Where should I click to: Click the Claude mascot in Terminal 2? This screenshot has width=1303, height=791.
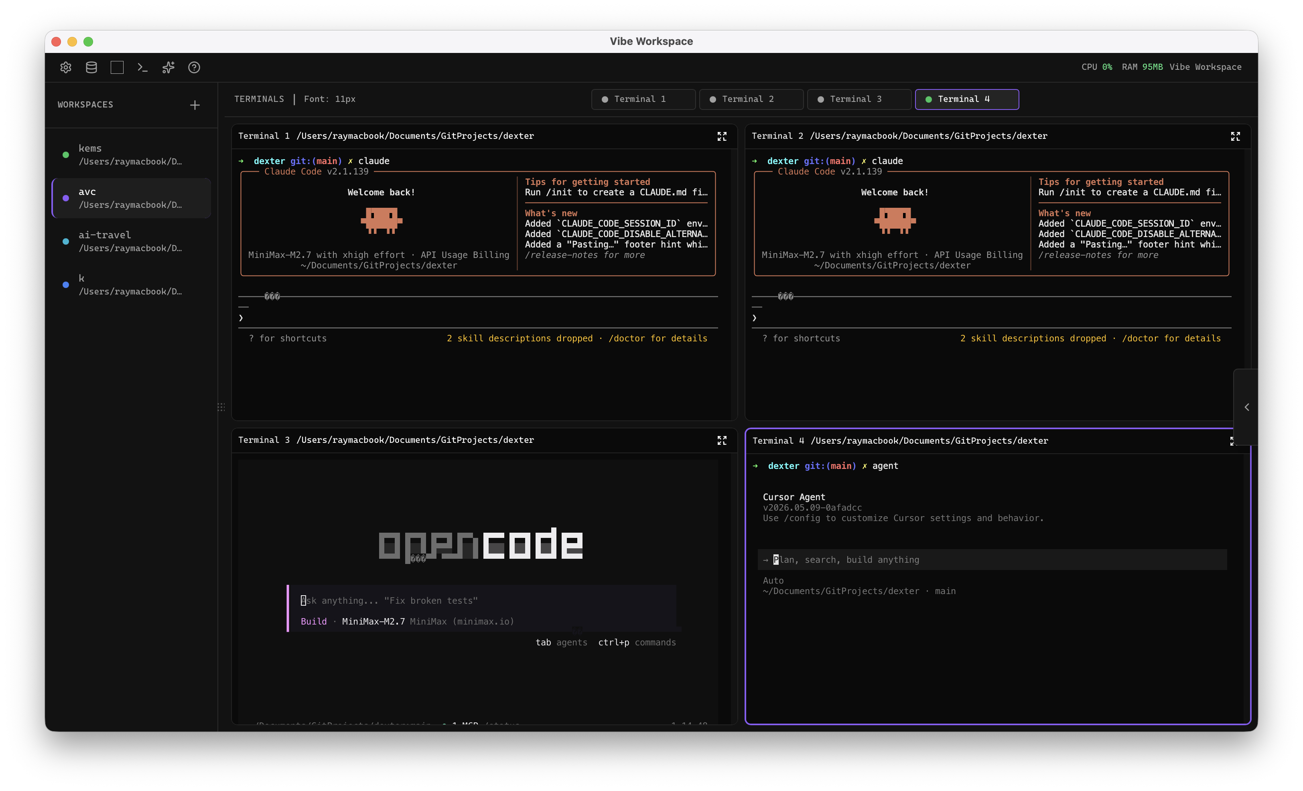[895, 221]
